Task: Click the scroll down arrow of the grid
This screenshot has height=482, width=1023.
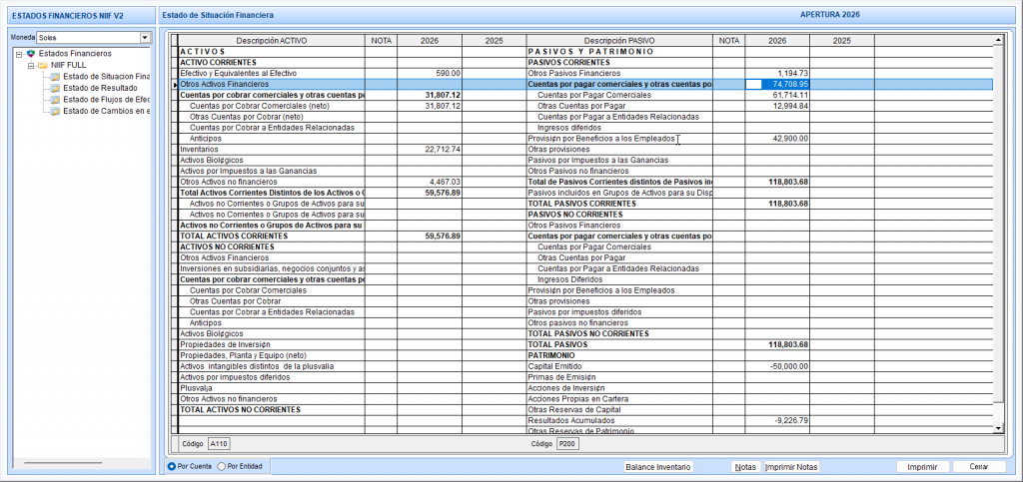Action: click(997, 428)
